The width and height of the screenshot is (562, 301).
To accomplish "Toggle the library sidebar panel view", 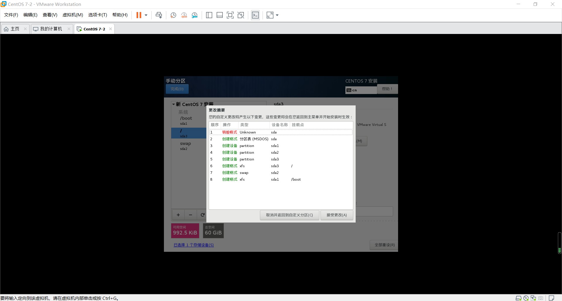I will (x=209, y=15).
